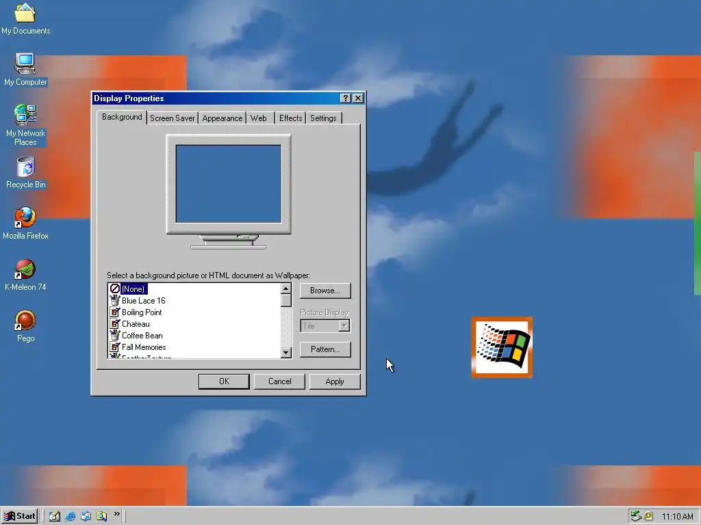Click the folder search quick launch icon
Image resolution: width=701 pixels, height=525 pixels.
(101, 516)
